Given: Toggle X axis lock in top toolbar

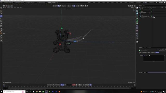Looking at the screenshot, I should [6, 6].
